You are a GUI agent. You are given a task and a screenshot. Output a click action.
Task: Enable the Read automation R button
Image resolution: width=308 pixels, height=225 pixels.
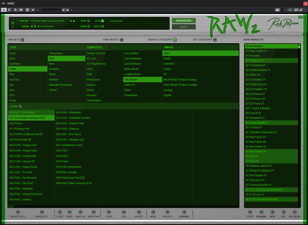[15, 10]
